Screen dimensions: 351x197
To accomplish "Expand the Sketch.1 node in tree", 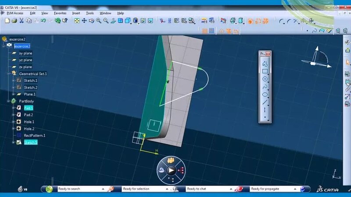I will 14,81.
